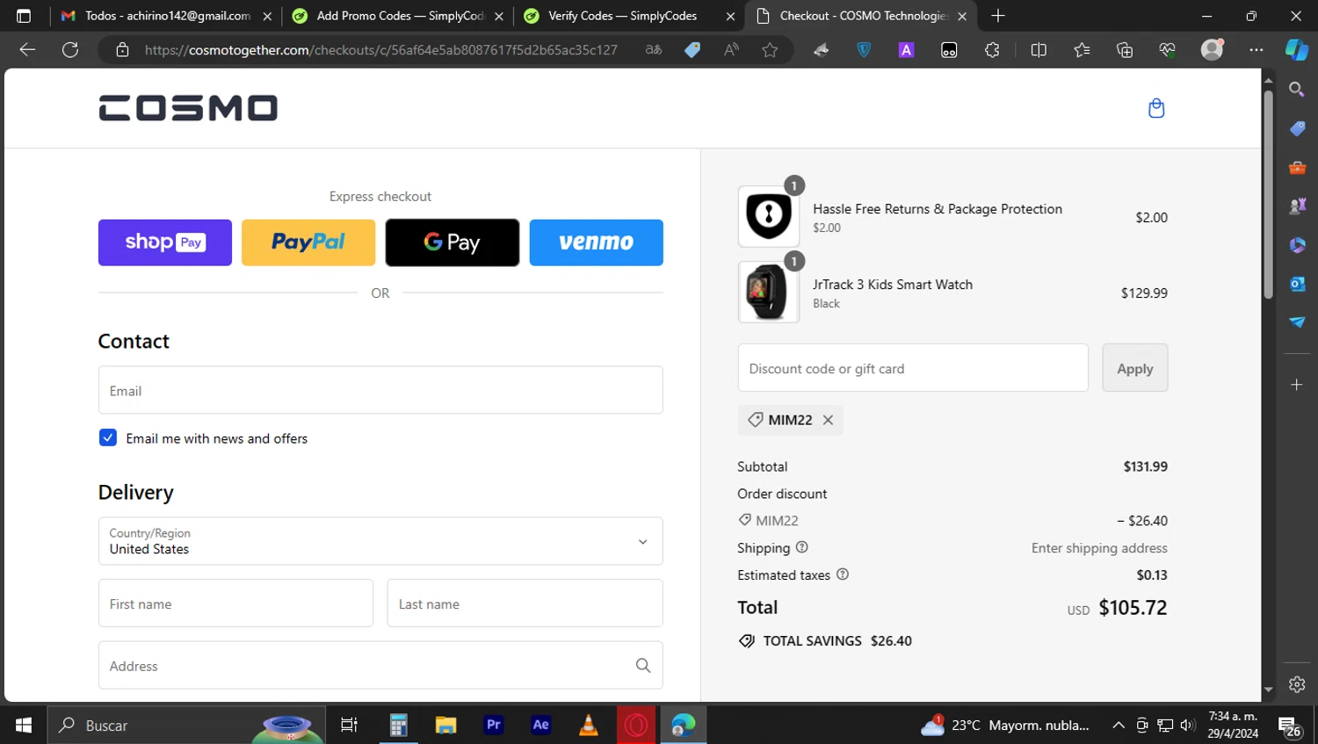Screen dimensions: 1318x744
Task: Open sidebar tools briefcase icon
Action: coord(1297,168)
